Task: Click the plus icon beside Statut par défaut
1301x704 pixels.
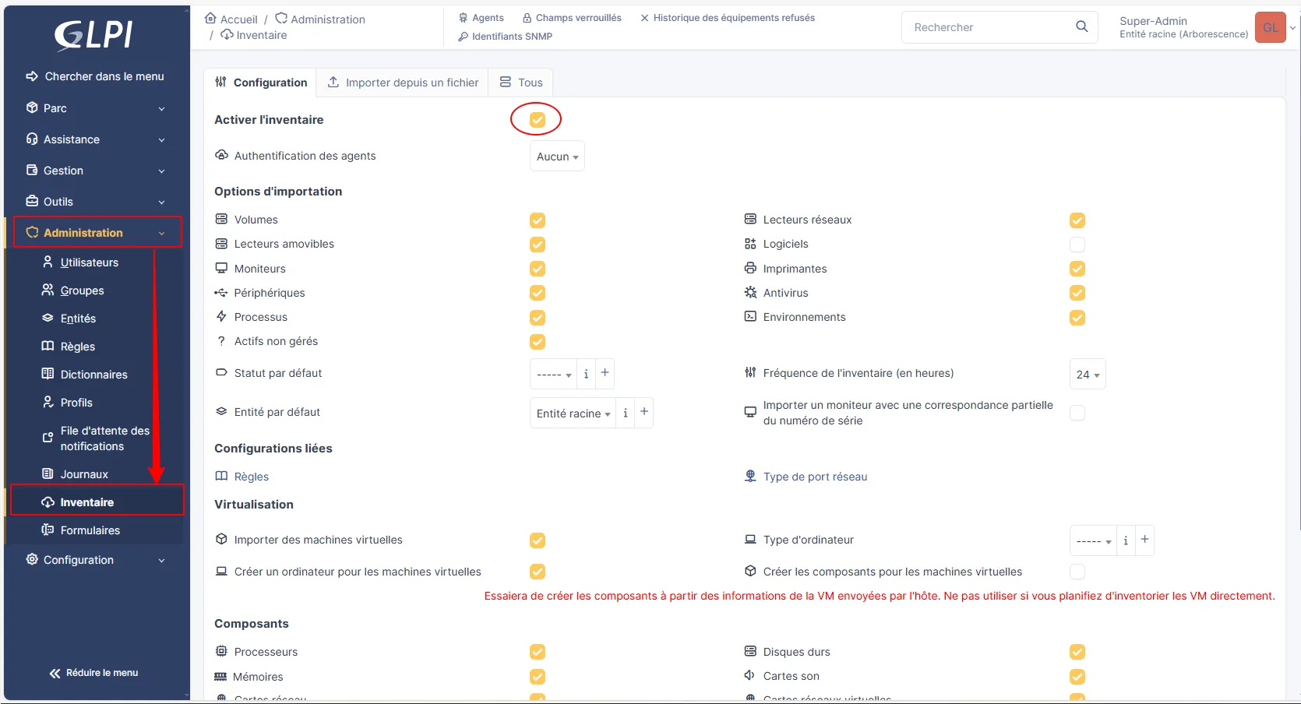Action: (x=605, y=373)
